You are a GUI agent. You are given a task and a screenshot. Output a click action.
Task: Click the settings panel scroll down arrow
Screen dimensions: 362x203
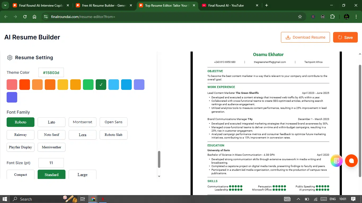pyautogui.click(x=159, y=176)
